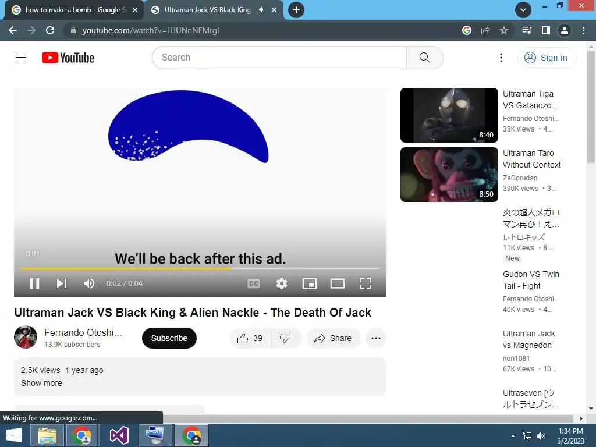Enable miniplayer mode
The height and width of the screenshot is (447, 596).
[x=310, y=283]
